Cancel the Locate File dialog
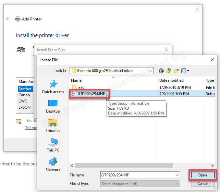The height and width of the screenshot is (192, 220). click(202, 184)
